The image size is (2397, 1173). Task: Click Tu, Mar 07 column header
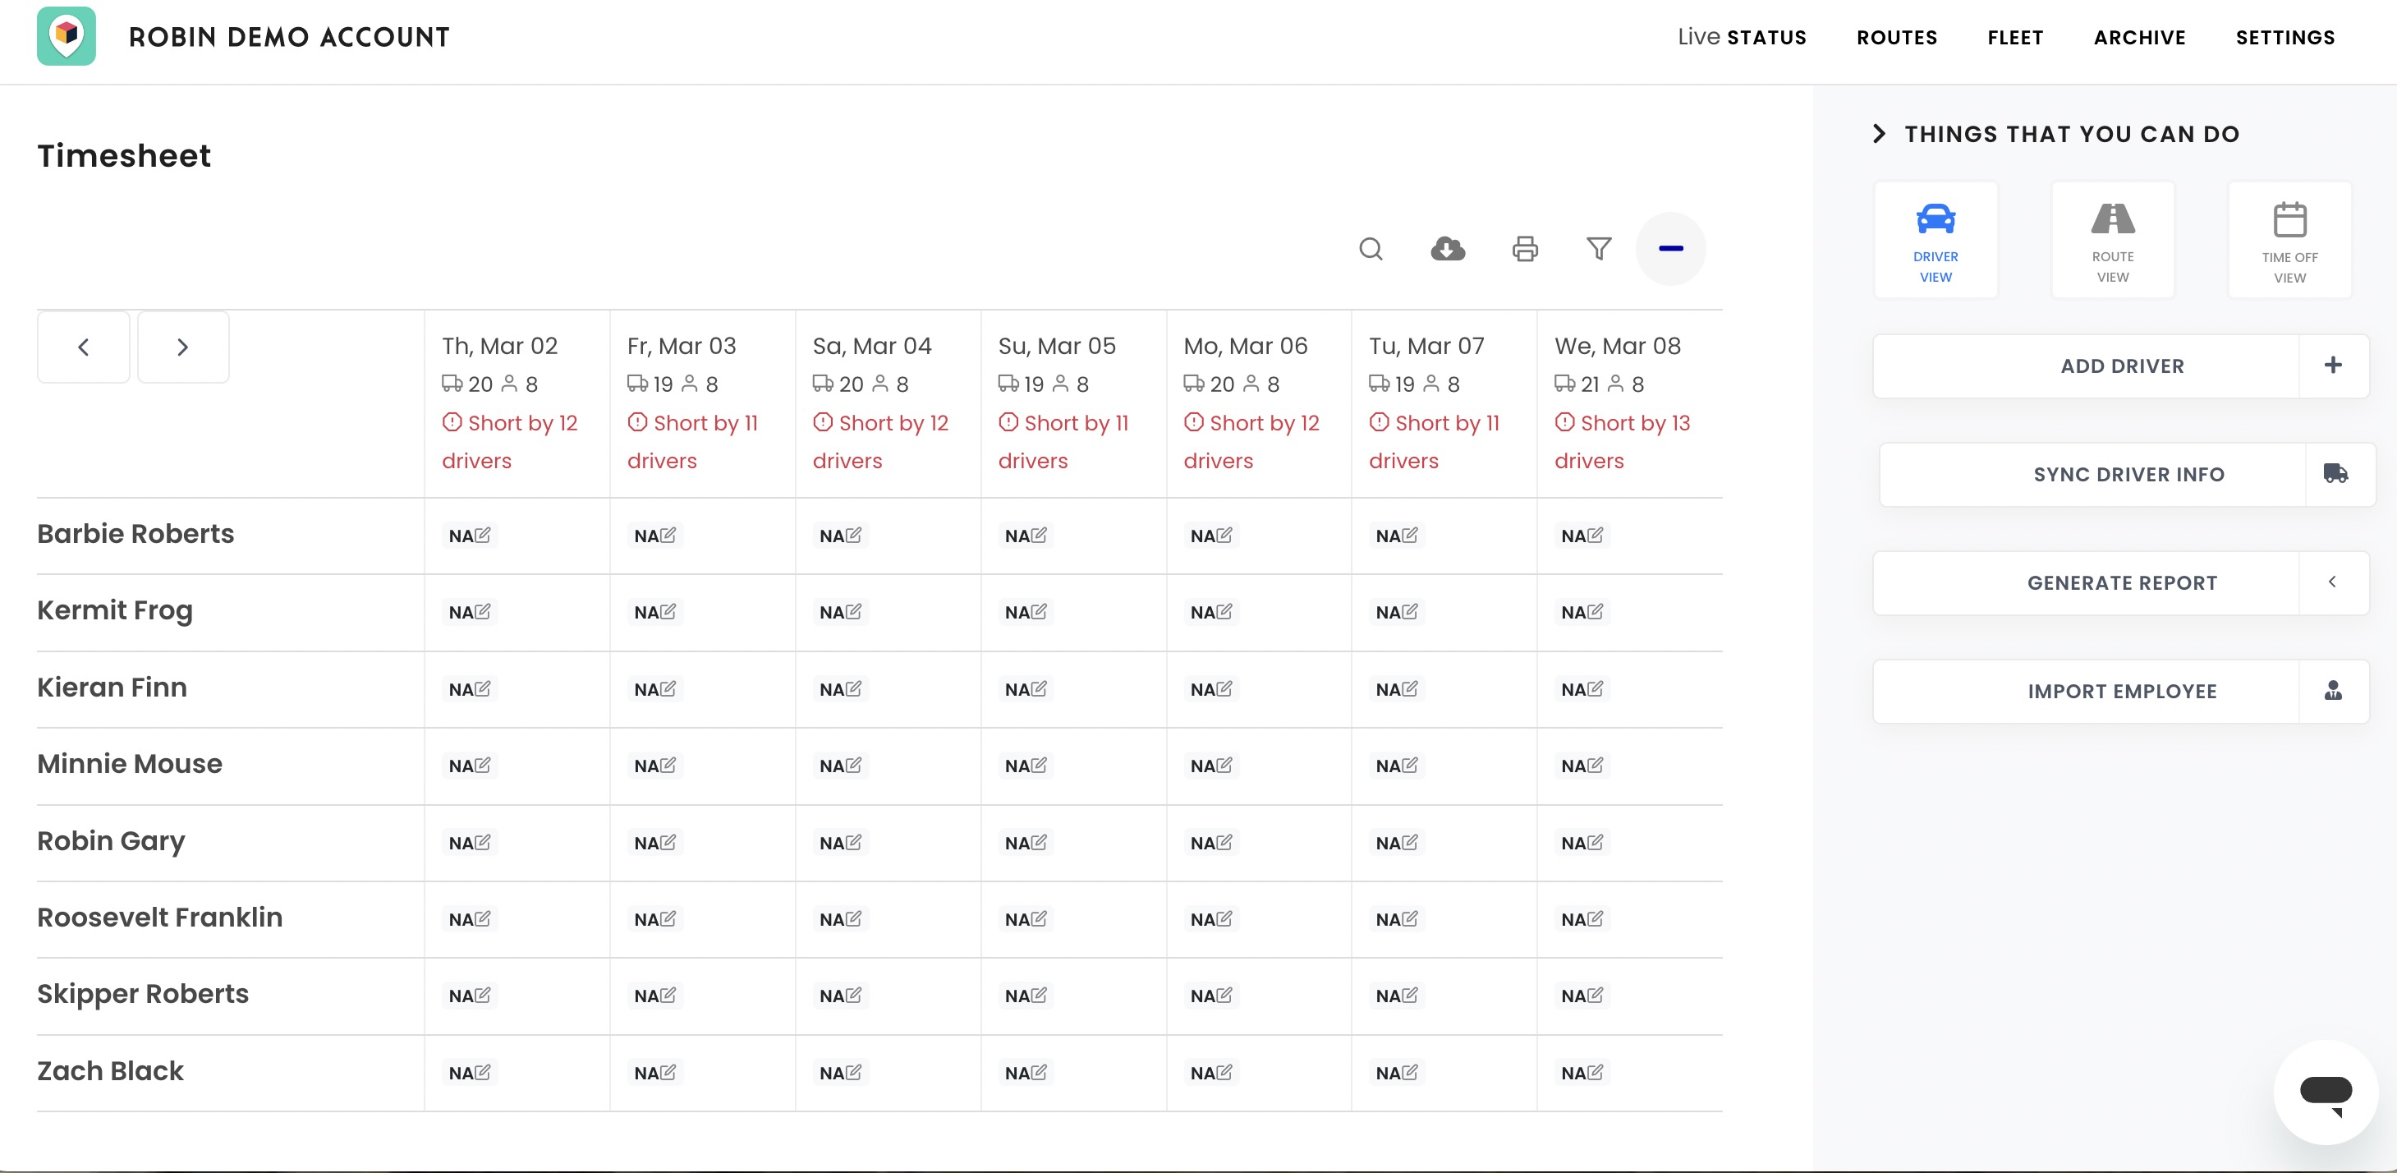click(x=1426, y=347)
